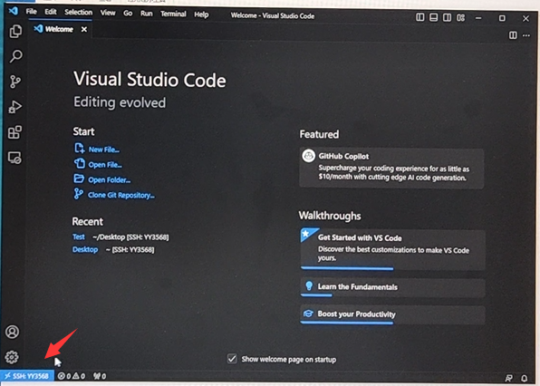This screenshot has width=540, height=386.
Task: Open the notifications bell icon
Action: (x=525, y=379)
